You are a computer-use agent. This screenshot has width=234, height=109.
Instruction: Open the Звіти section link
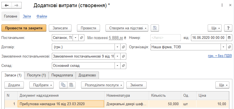27,16
